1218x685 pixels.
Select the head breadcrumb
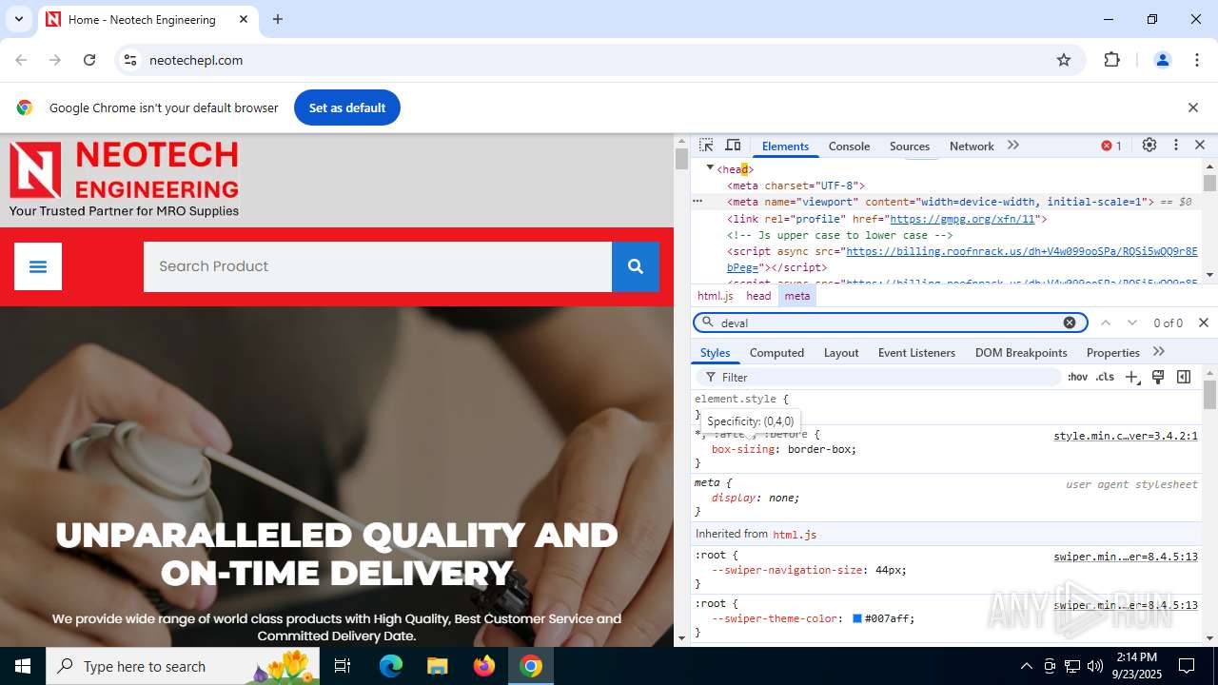758,296
